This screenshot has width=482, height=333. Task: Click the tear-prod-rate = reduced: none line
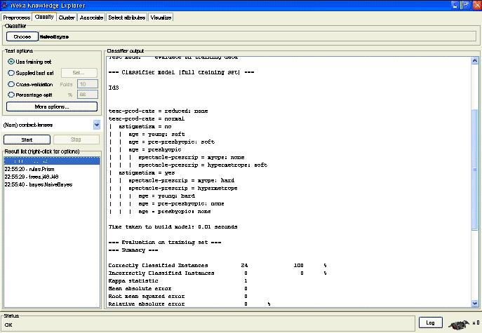[x=158, y=111]
